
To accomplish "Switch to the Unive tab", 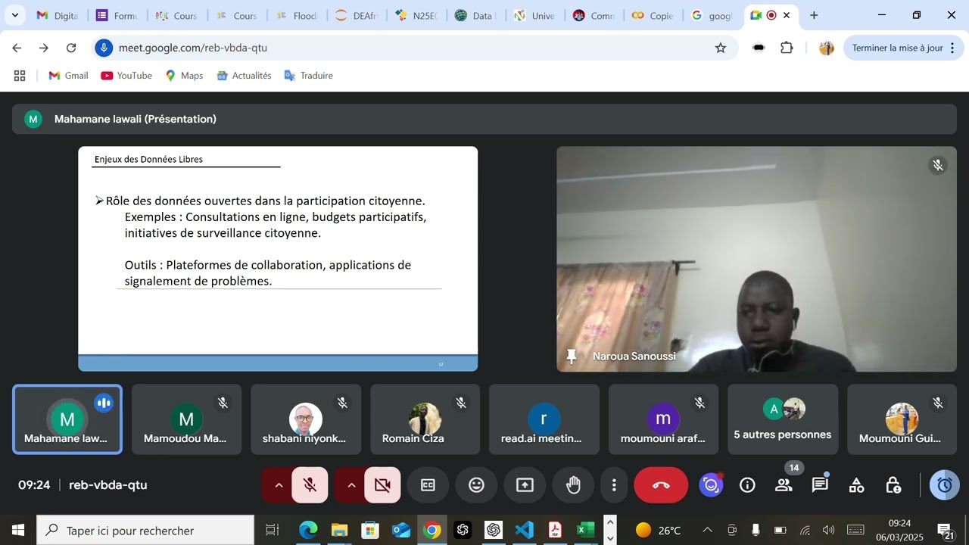I will (534, 15).
